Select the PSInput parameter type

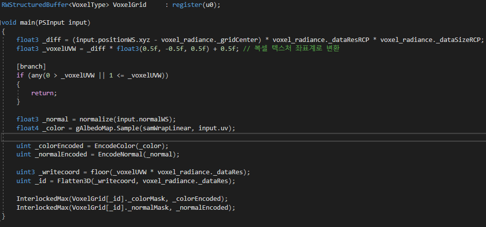pyautogui.click(x=51, y=23)
